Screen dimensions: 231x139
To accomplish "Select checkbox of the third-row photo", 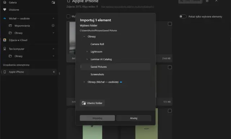I will tap(170, 111).
